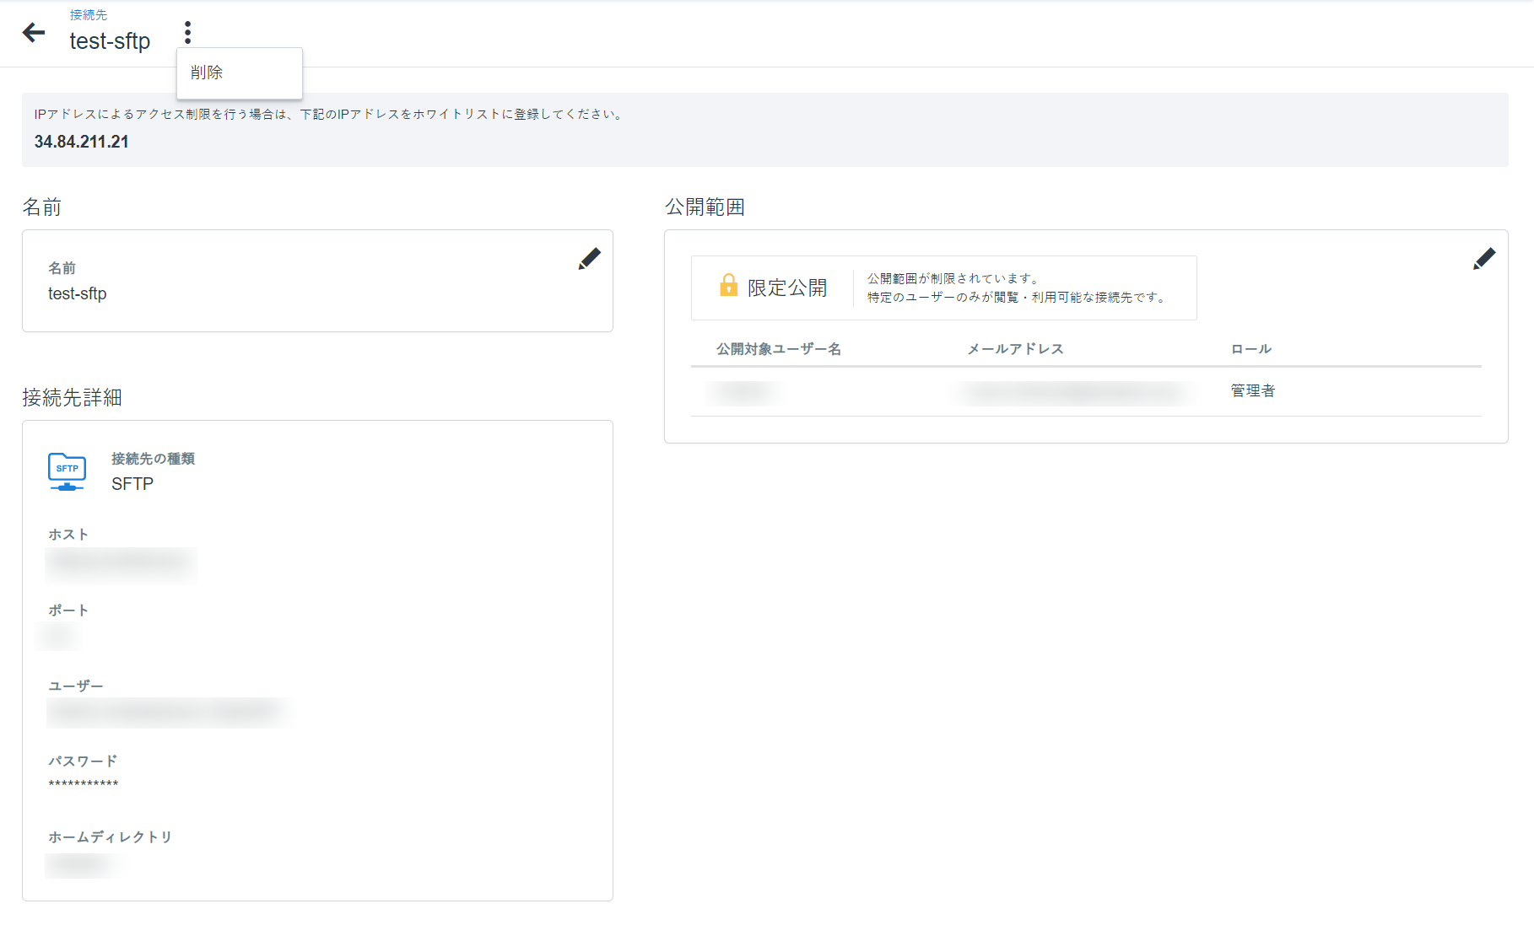
Task: Click the 限定公開 label
Action: click(x=787, y=288)
